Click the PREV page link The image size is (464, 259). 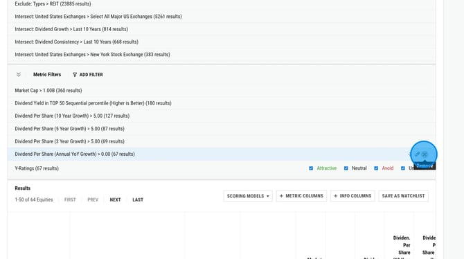93,200
